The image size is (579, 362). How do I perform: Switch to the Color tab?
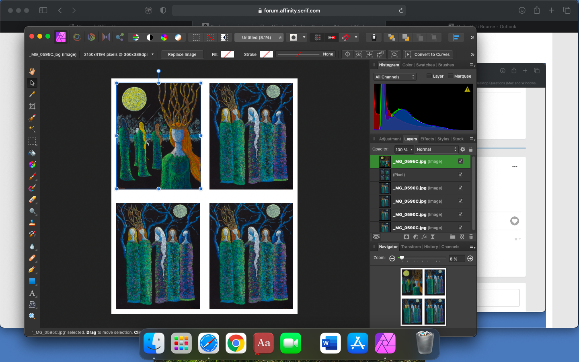click(x=407, y=65)
